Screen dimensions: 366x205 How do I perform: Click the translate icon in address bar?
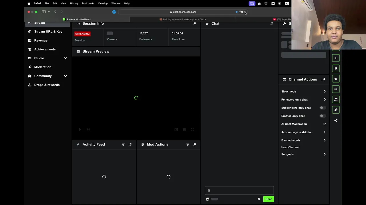click(241, 12)
